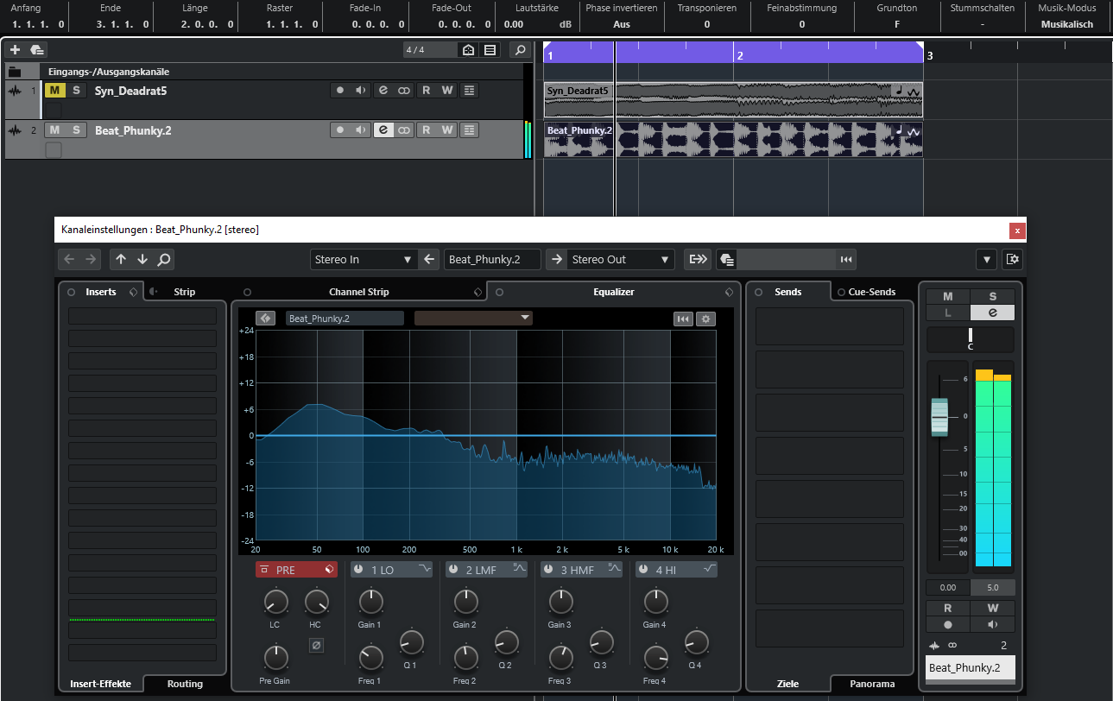This screenshot has width=1113, height=701.
Task: Toggle EQ band 1 LO power
Action: click(358, 570)
